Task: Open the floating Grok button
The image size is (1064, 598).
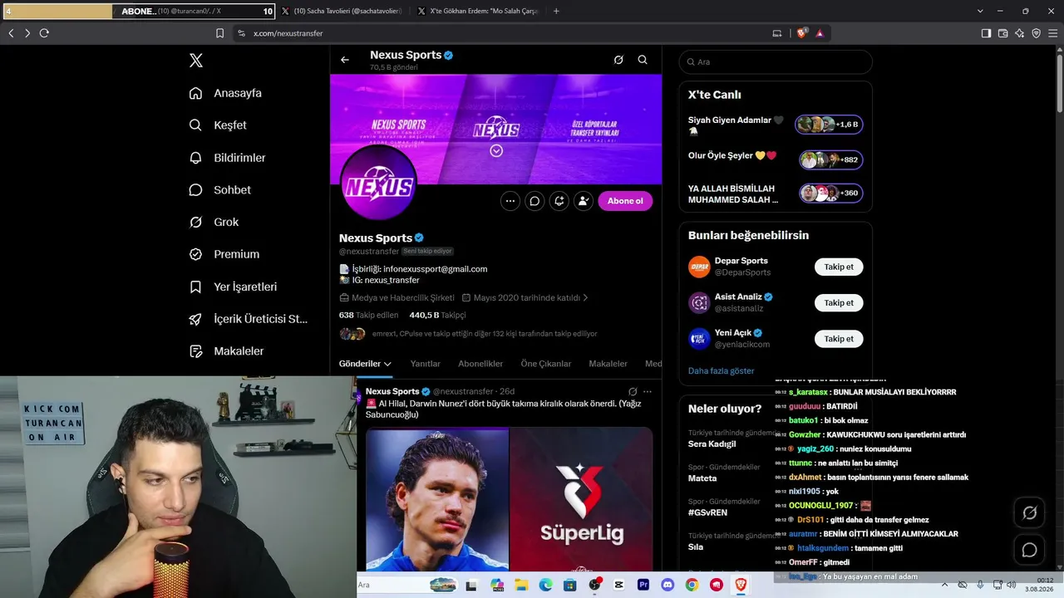Action: tap(1029, 513)
